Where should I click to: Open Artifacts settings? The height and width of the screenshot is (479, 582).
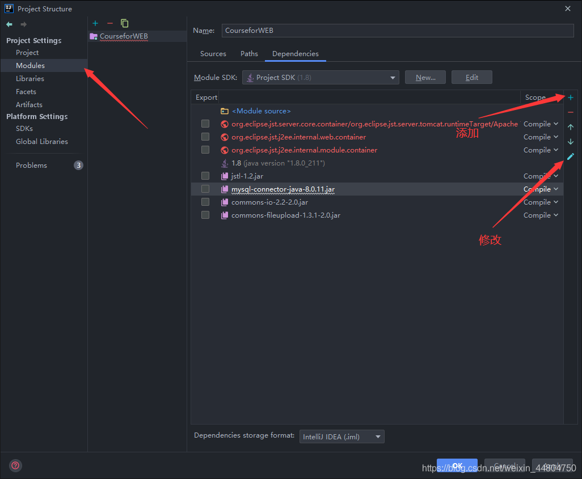[29, 105]
